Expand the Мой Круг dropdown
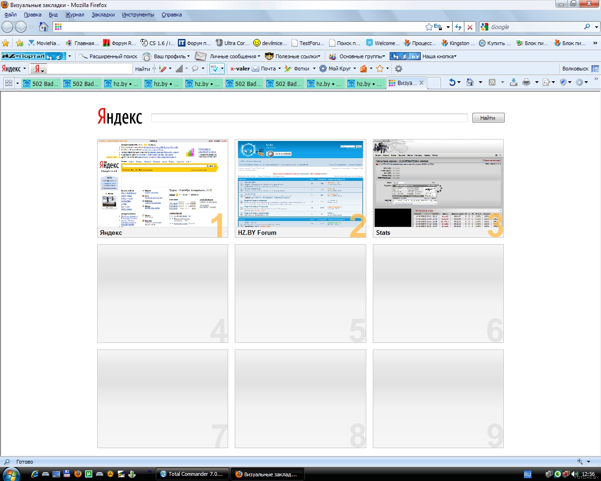601x481 pixels. point(354,69)
